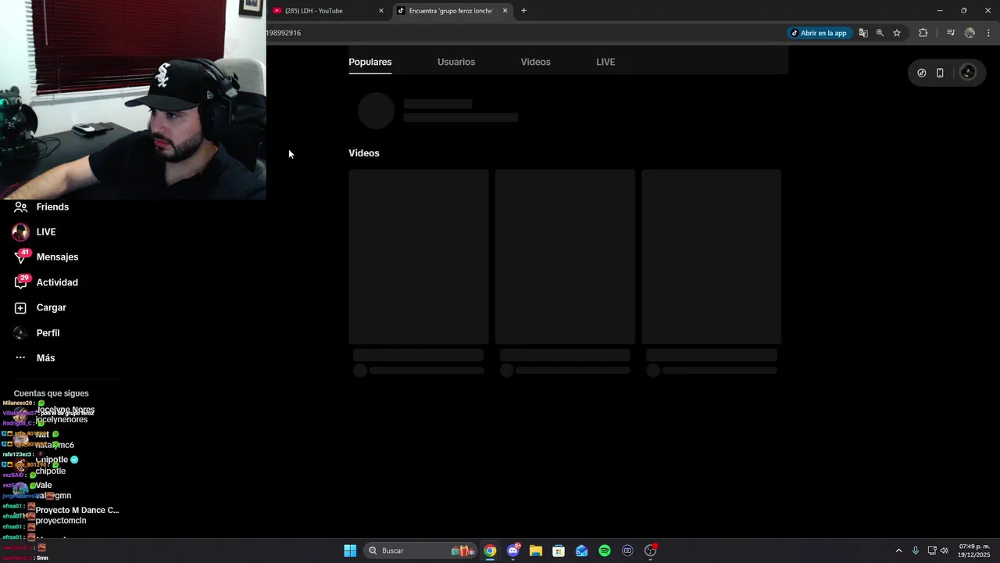Viewport: 1000px width, 563px height.
Task: Open the first loading video thumbnail
Action: (419, 256)
